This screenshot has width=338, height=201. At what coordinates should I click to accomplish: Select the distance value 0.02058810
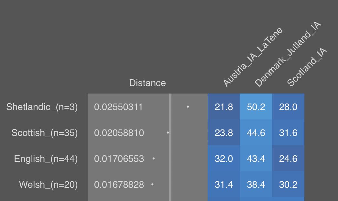(x=119, y=133)
